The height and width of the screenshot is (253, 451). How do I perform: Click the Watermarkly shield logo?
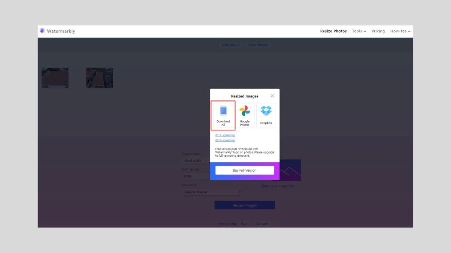click(x=42, y=31)
